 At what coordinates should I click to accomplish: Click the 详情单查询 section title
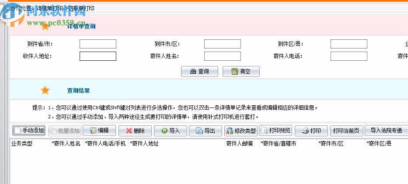point(81,27)
